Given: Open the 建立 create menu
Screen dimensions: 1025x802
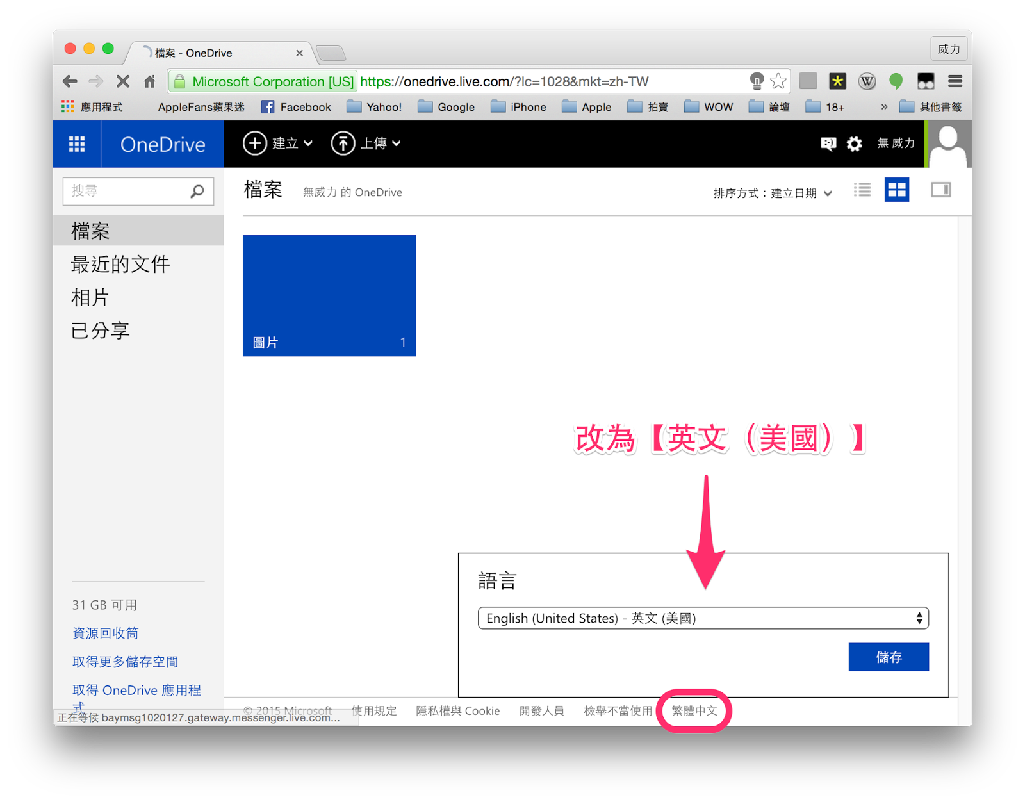Looking at the screenshot, I should pyautogui.click(x=278, y=143).
